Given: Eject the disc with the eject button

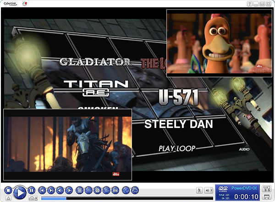Looking at the screenshot, I should click(8, 198).
